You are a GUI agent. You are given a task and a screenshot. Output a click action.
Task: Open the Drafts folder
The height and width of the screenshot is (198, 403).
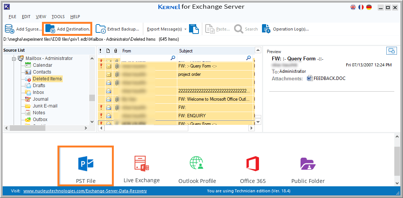tap(39, 86)
